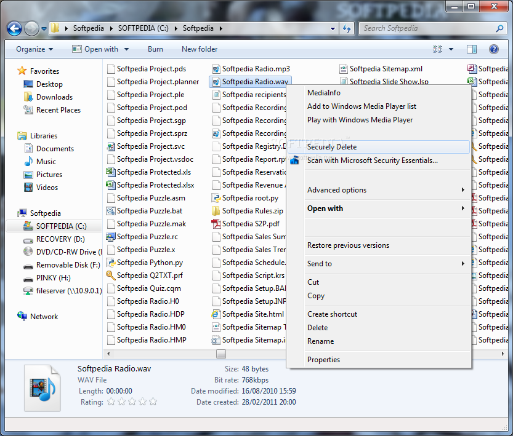Select PINKY (H:) drive in sidebar
Screen dimensions: 513x436
(47, 278)
